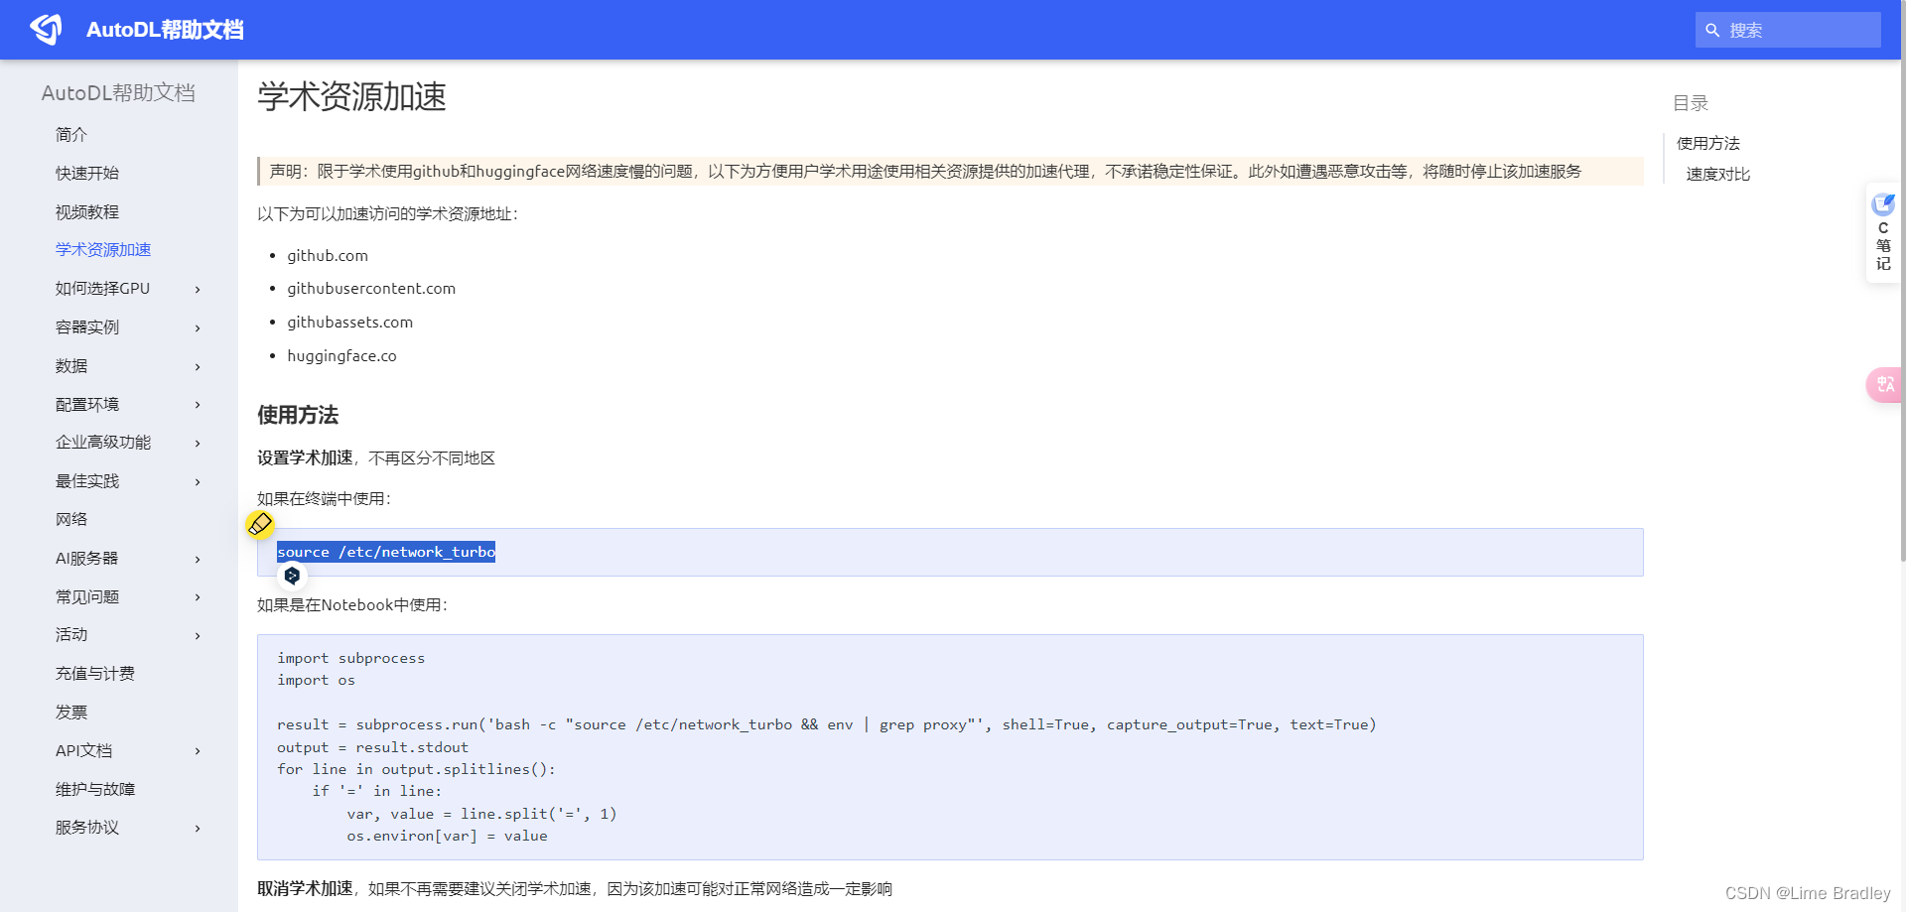Click the 设置学术加速 bold text
This screenshot has width=1906, height=912.
coord(305,457)
